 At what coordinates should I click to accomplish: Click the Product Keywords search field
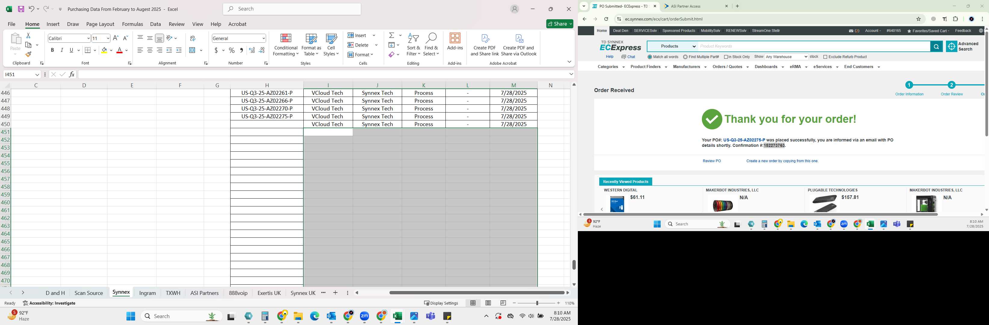coord(814,46)
